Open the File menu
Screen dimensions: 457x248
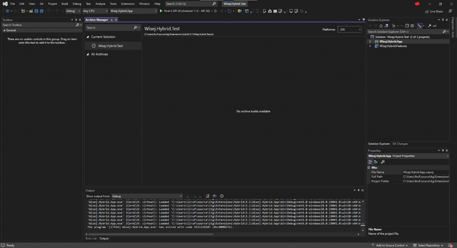12,4
